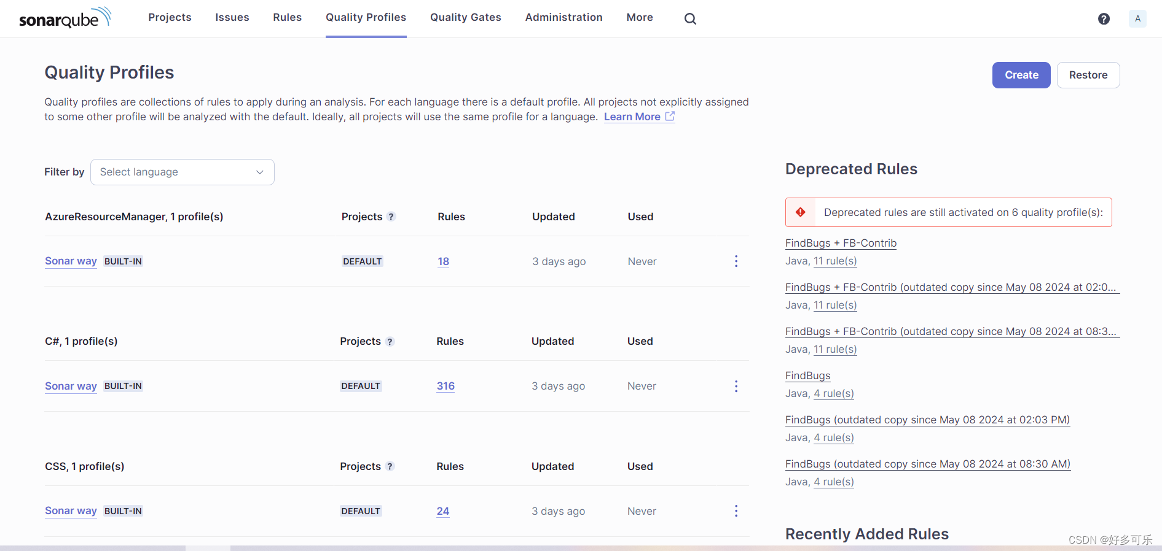
Task: Click the deprecated rules warning icon
Action: [x=800, y=212]
